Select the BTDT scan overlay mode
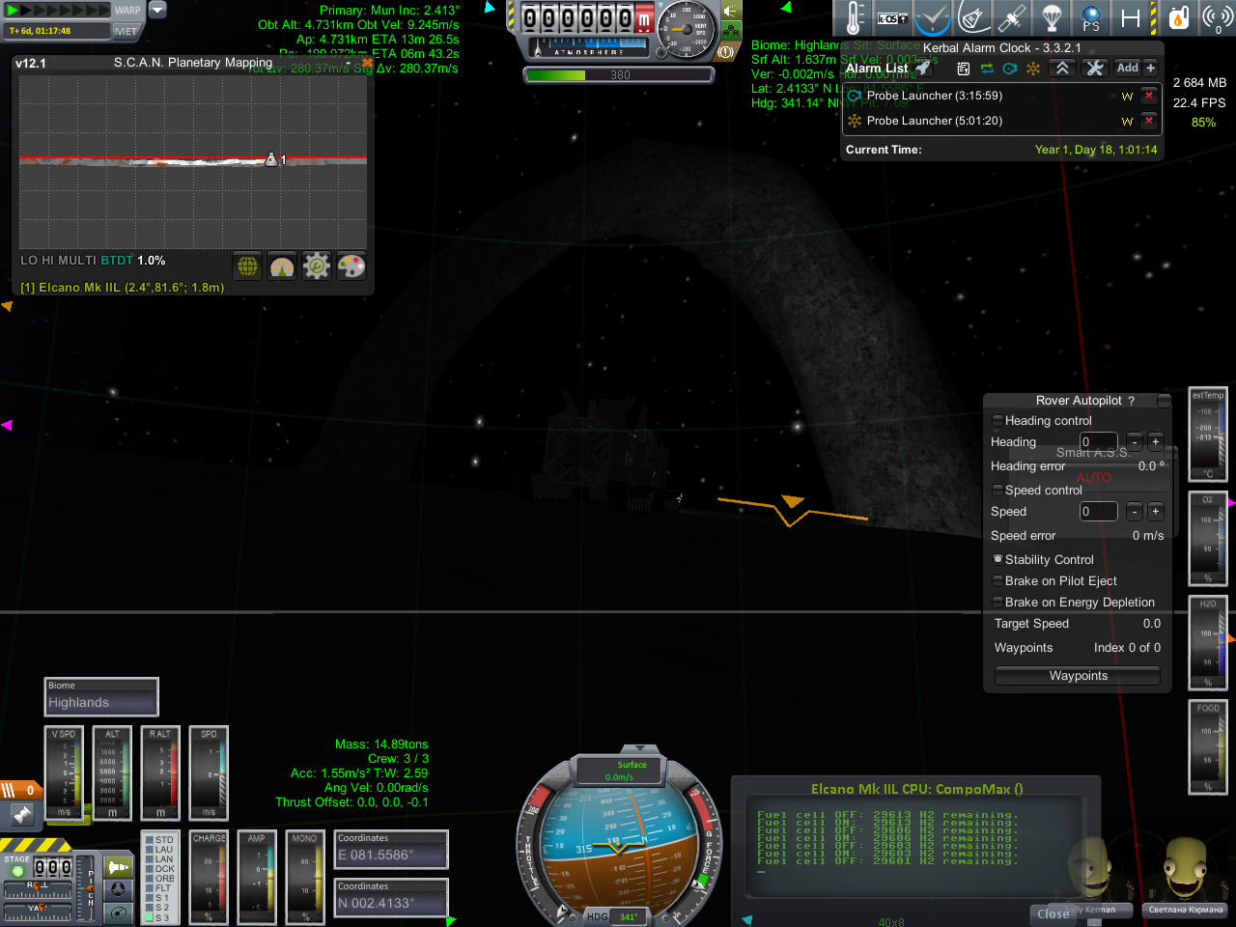The width and height of the screenshot is (1236, 927). point(117,261)
